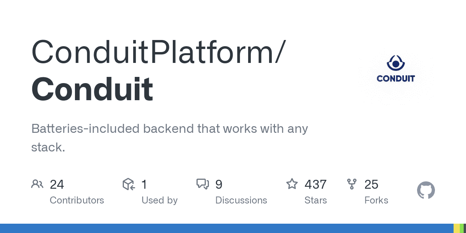
Task: Click the blue language bar segment
Action: (227, 228)
